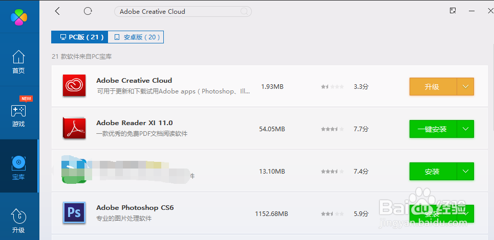The width and height of the screenshot is (494, 240).
Task: Switch to the PC版 (21) tab
Action: pos(80,37)
